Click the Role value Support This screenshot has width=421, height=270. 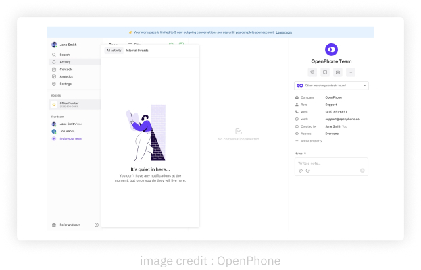tap(331, 105)
